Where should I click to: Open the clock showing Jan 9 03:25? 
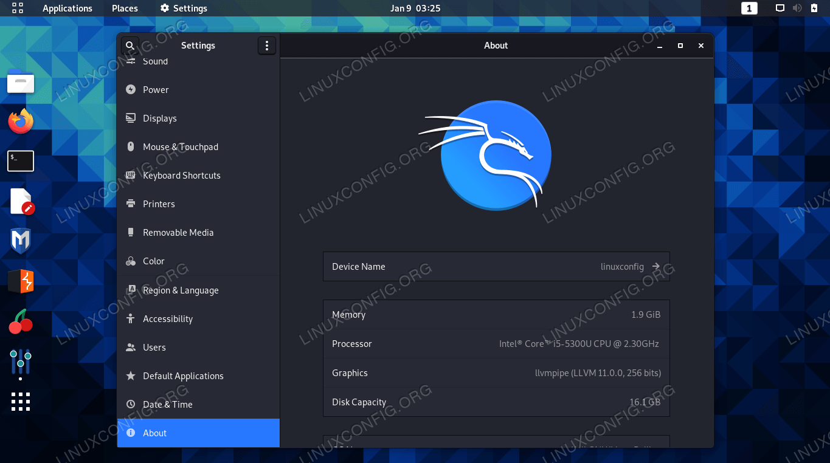pos(415,8)
